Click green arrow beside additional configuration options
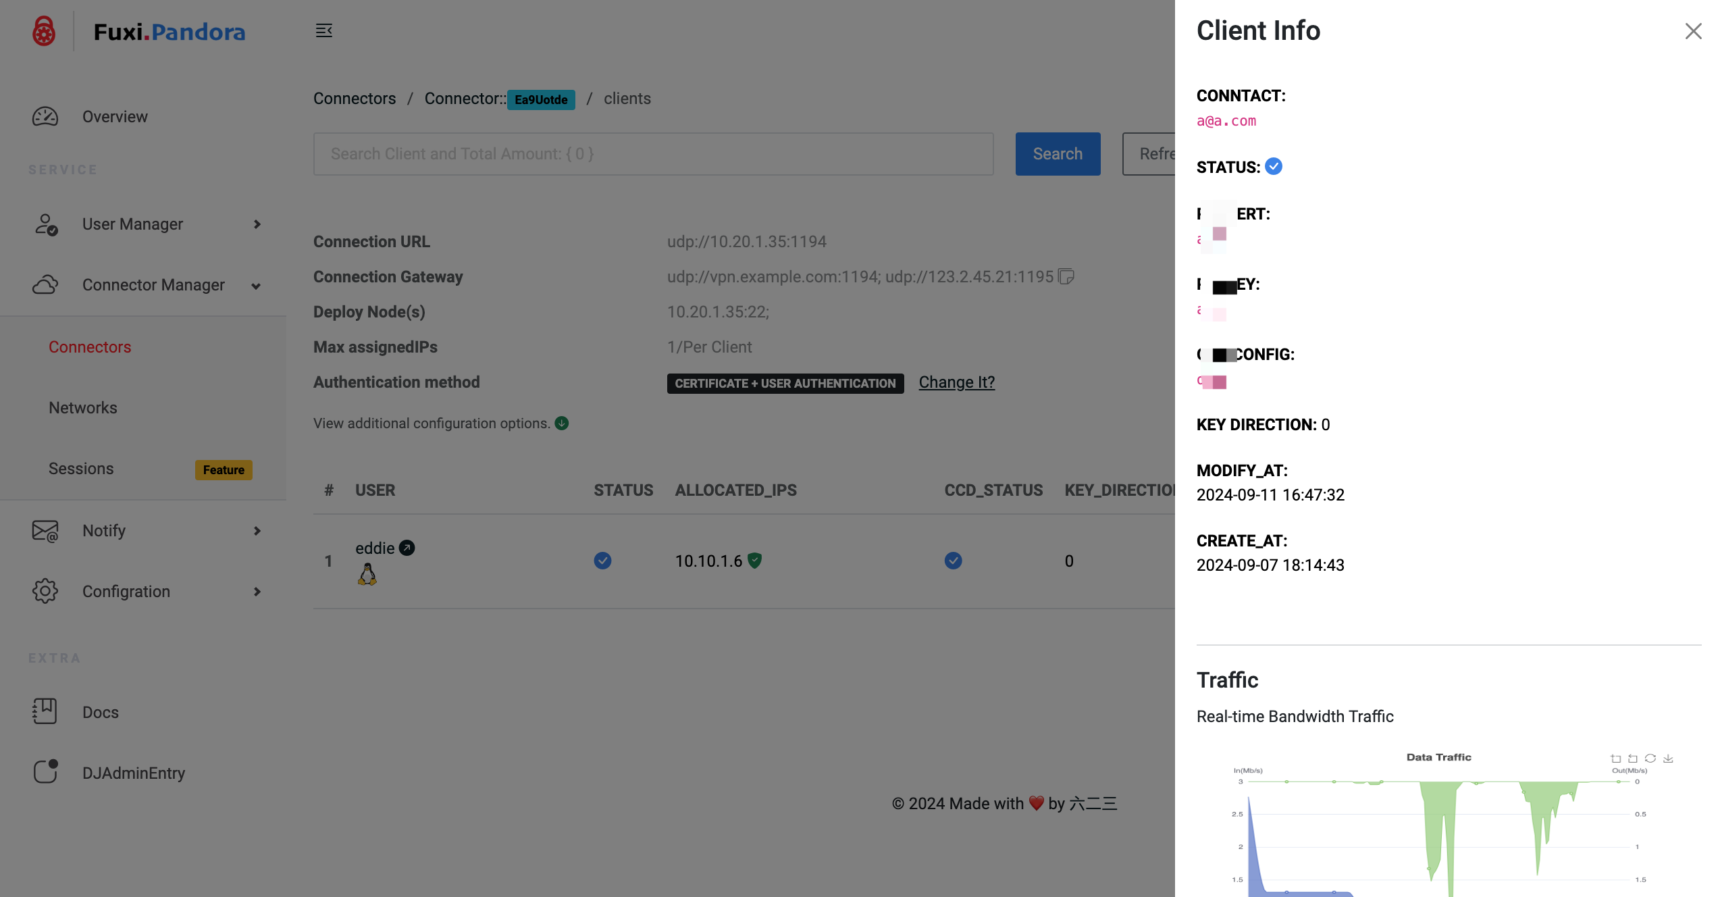This screenshot has width=1718, height=897. pos(562,423)
